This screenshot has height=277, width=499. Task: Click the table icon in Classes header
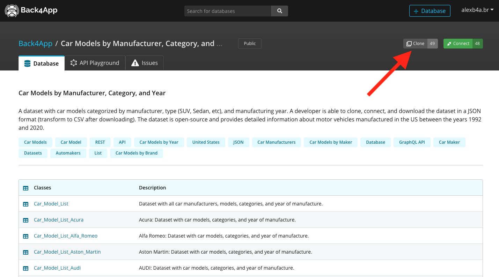(x=25, y=188)
